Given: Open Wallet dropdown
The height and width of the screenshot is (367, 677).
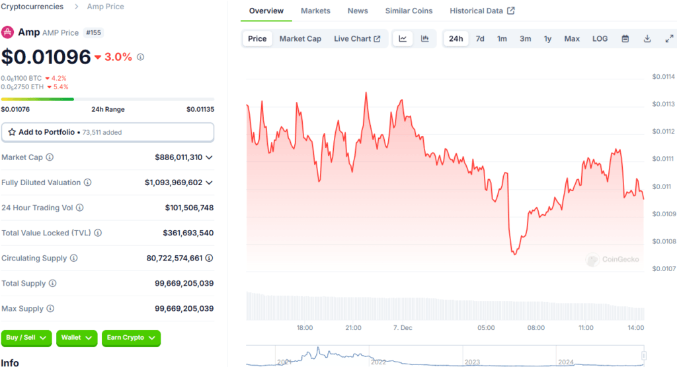Looking at the screenshot, I should pos(77,338).
